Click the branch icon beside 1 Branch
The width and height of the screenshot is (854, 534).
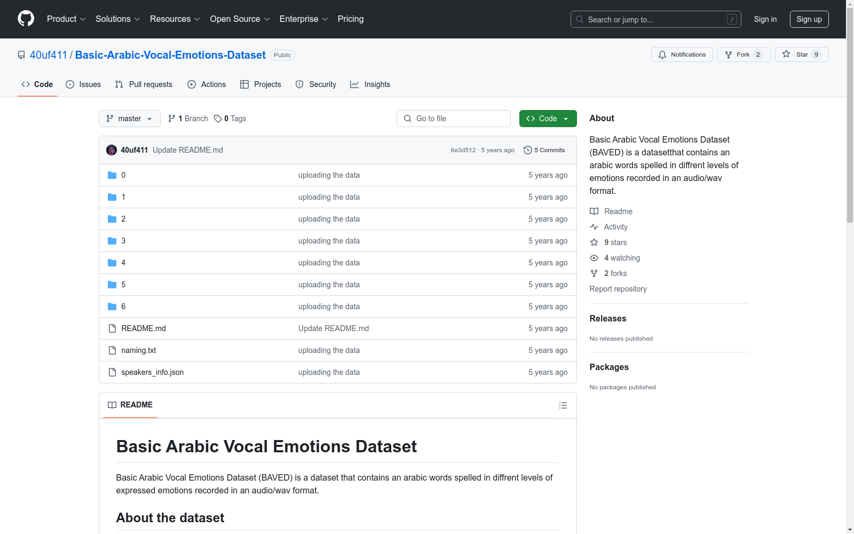172,119
